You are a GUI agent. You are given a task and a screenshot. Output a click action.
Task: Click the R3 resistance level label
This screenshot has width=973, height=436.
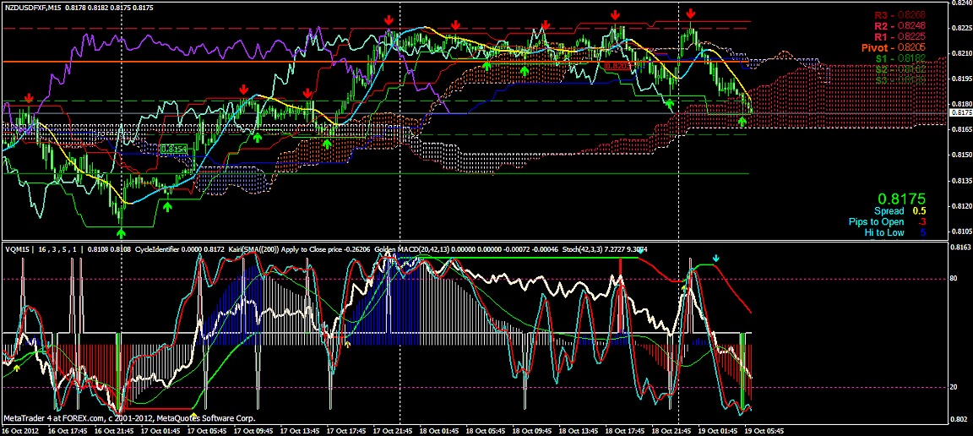coord(881,14)
